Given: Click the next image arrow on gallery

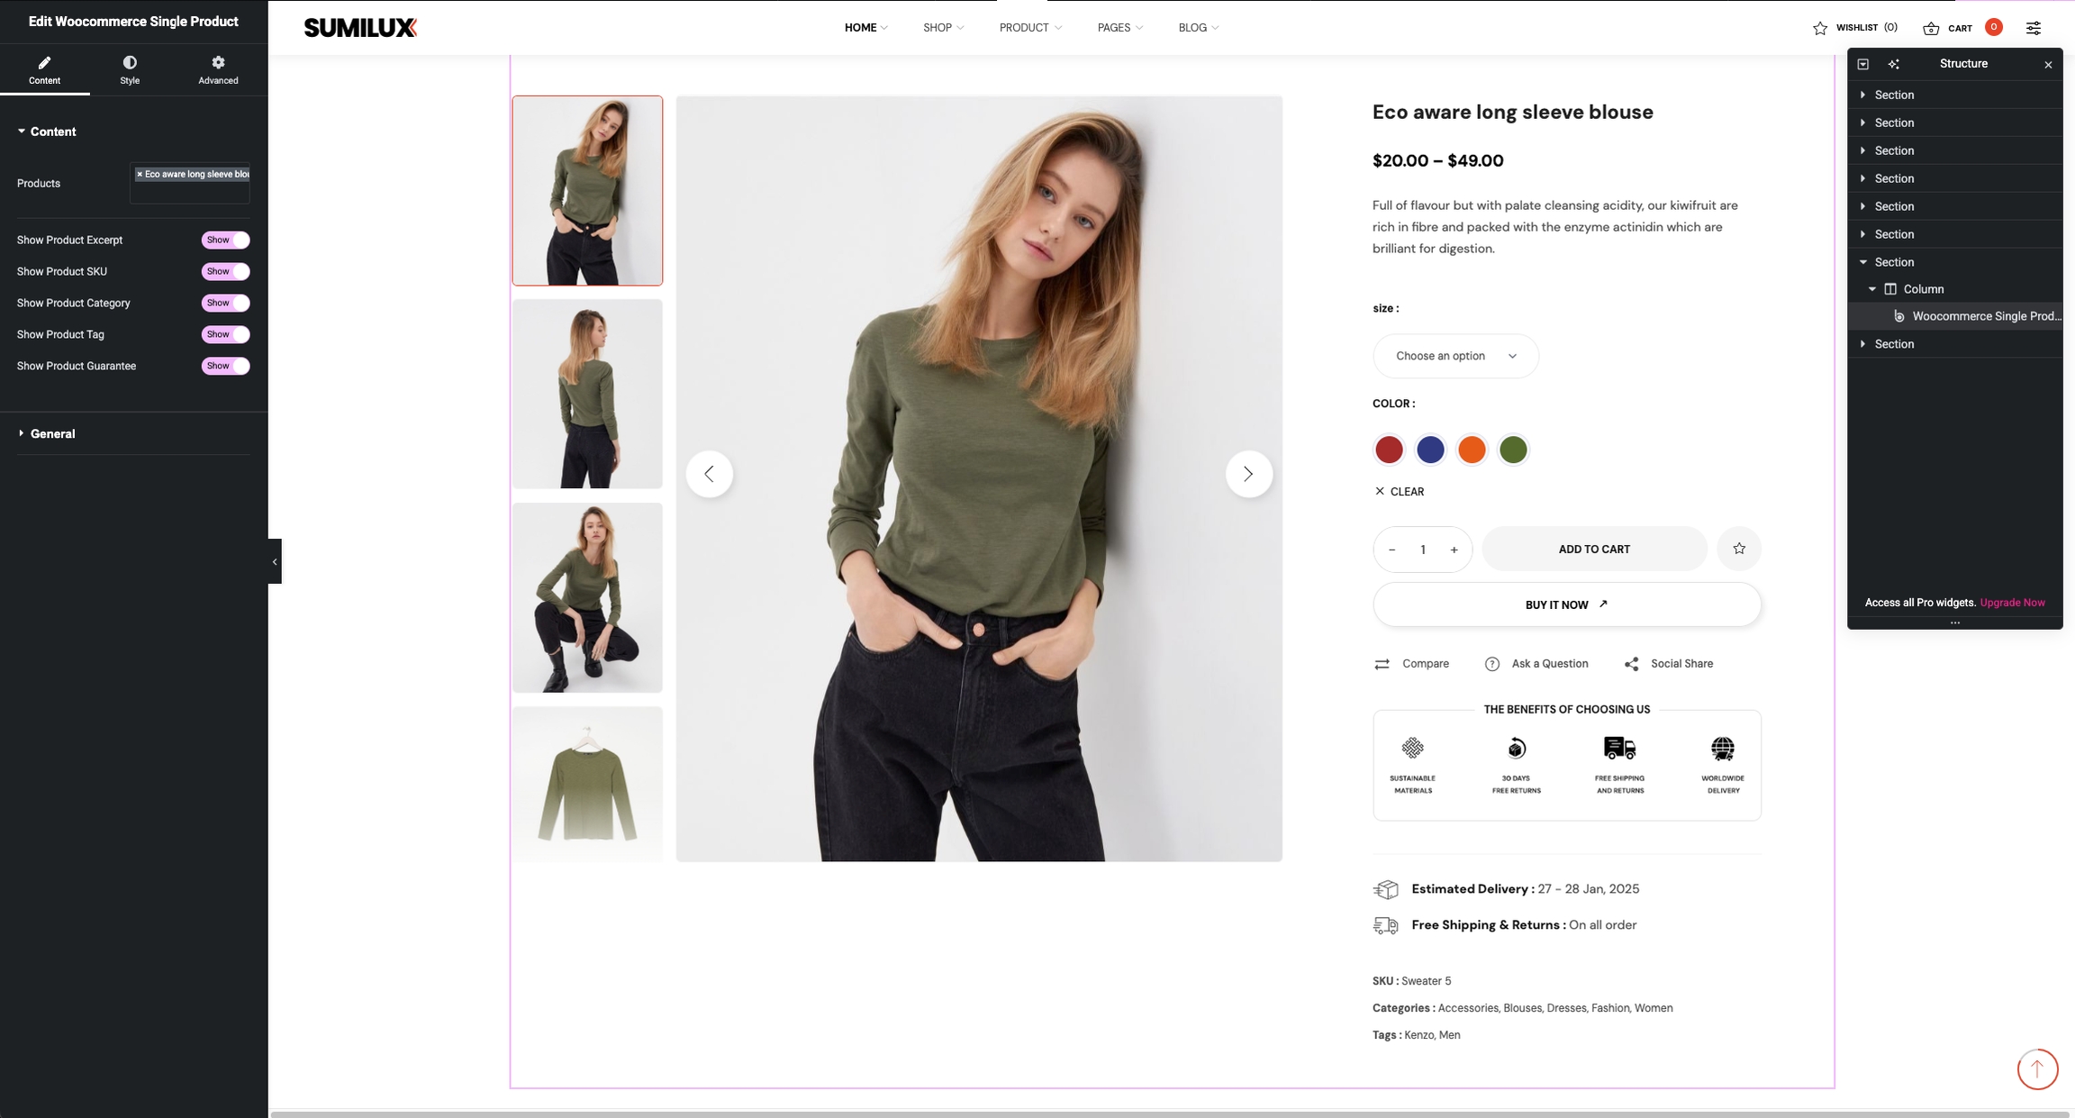Looking at the screenshot, I should pyautogui.click(x=1248, y=474).
